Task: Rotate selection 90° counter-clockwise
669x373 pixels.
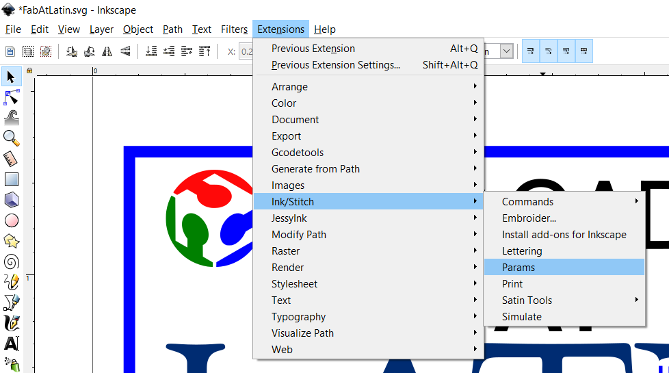Action: pyautogui.click(x=72, y=51)
